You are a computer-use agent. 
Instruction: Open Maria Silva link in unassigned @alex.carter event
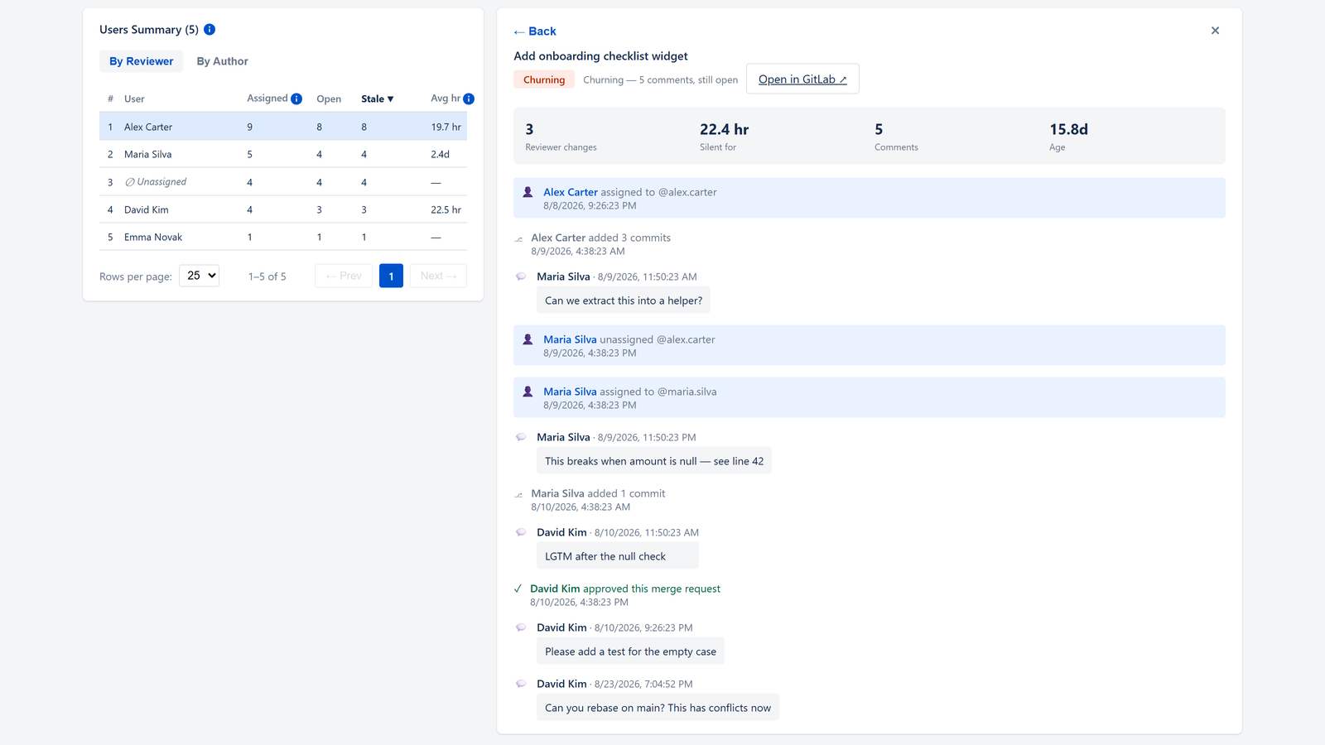pos(570,339)
